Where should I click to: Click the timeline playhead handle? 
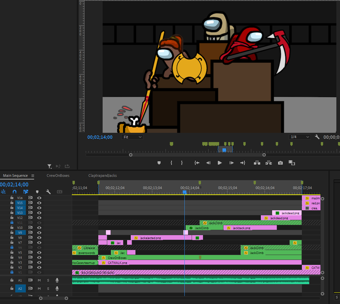click(184, 192)
